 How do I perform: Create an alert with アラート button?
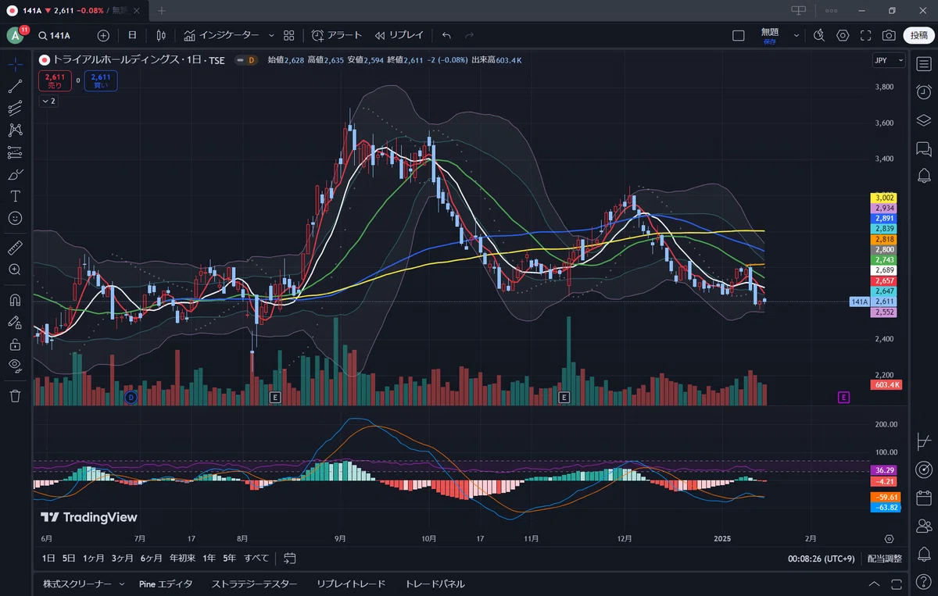click(x=337, y=35)
